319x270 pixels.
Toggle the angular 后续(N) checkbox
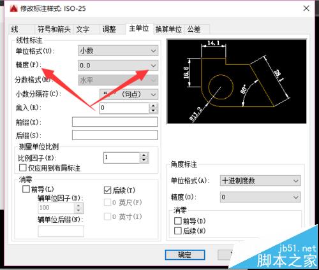point(178,231)
